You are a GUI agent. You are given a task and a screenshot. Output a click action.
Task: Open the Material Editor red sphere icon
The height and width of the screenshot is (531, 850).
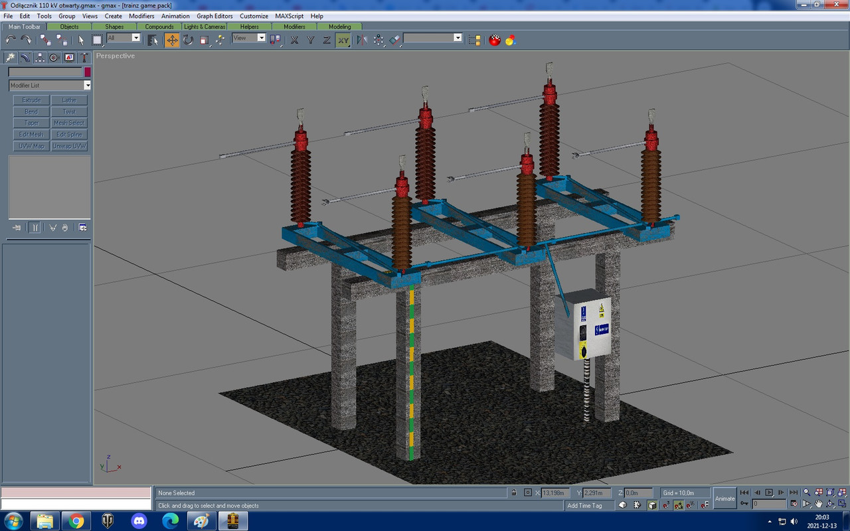coord(495,40)
